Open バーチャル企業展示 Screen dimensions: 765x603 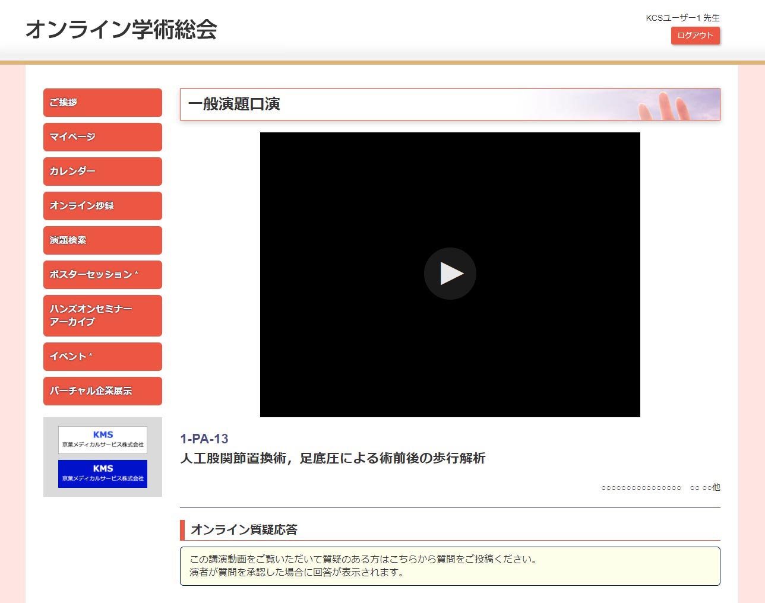pyautogui.click(x=103, y=391)
